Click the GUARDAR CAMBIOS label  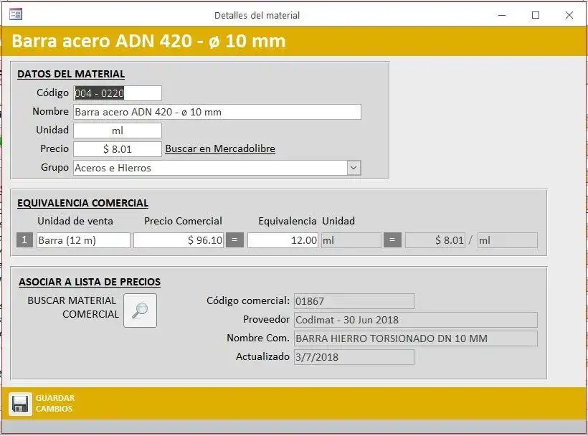55,404
